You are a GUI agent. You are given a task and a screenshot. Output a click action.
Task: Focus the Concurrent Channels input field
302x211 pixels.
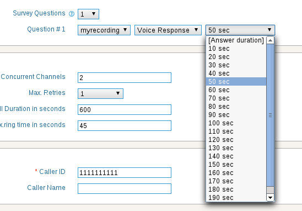point(125,77)
